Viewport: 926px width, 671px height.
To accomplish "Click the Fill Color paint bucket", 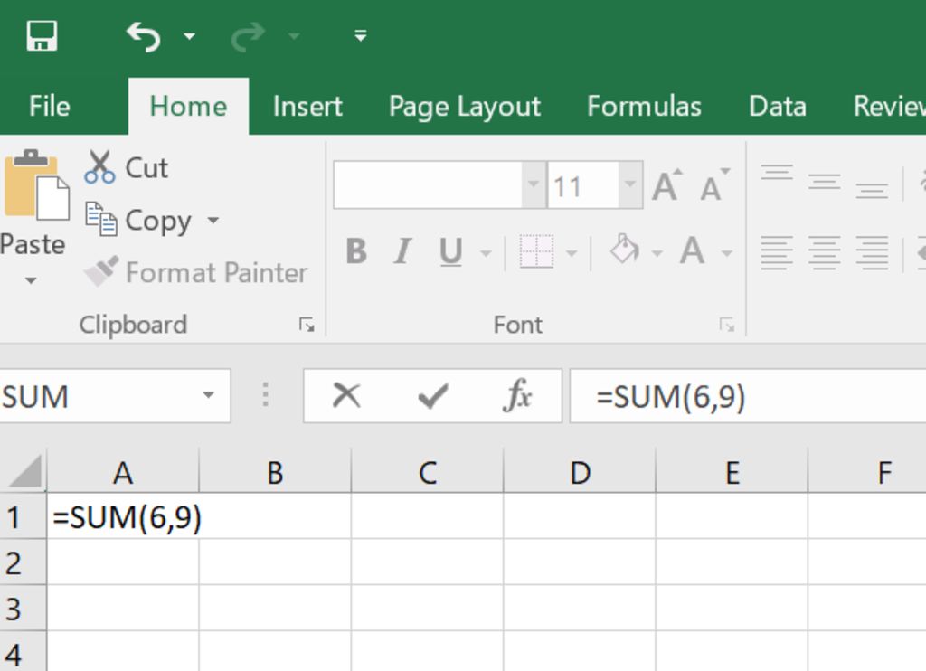I will tap(624, 250).
